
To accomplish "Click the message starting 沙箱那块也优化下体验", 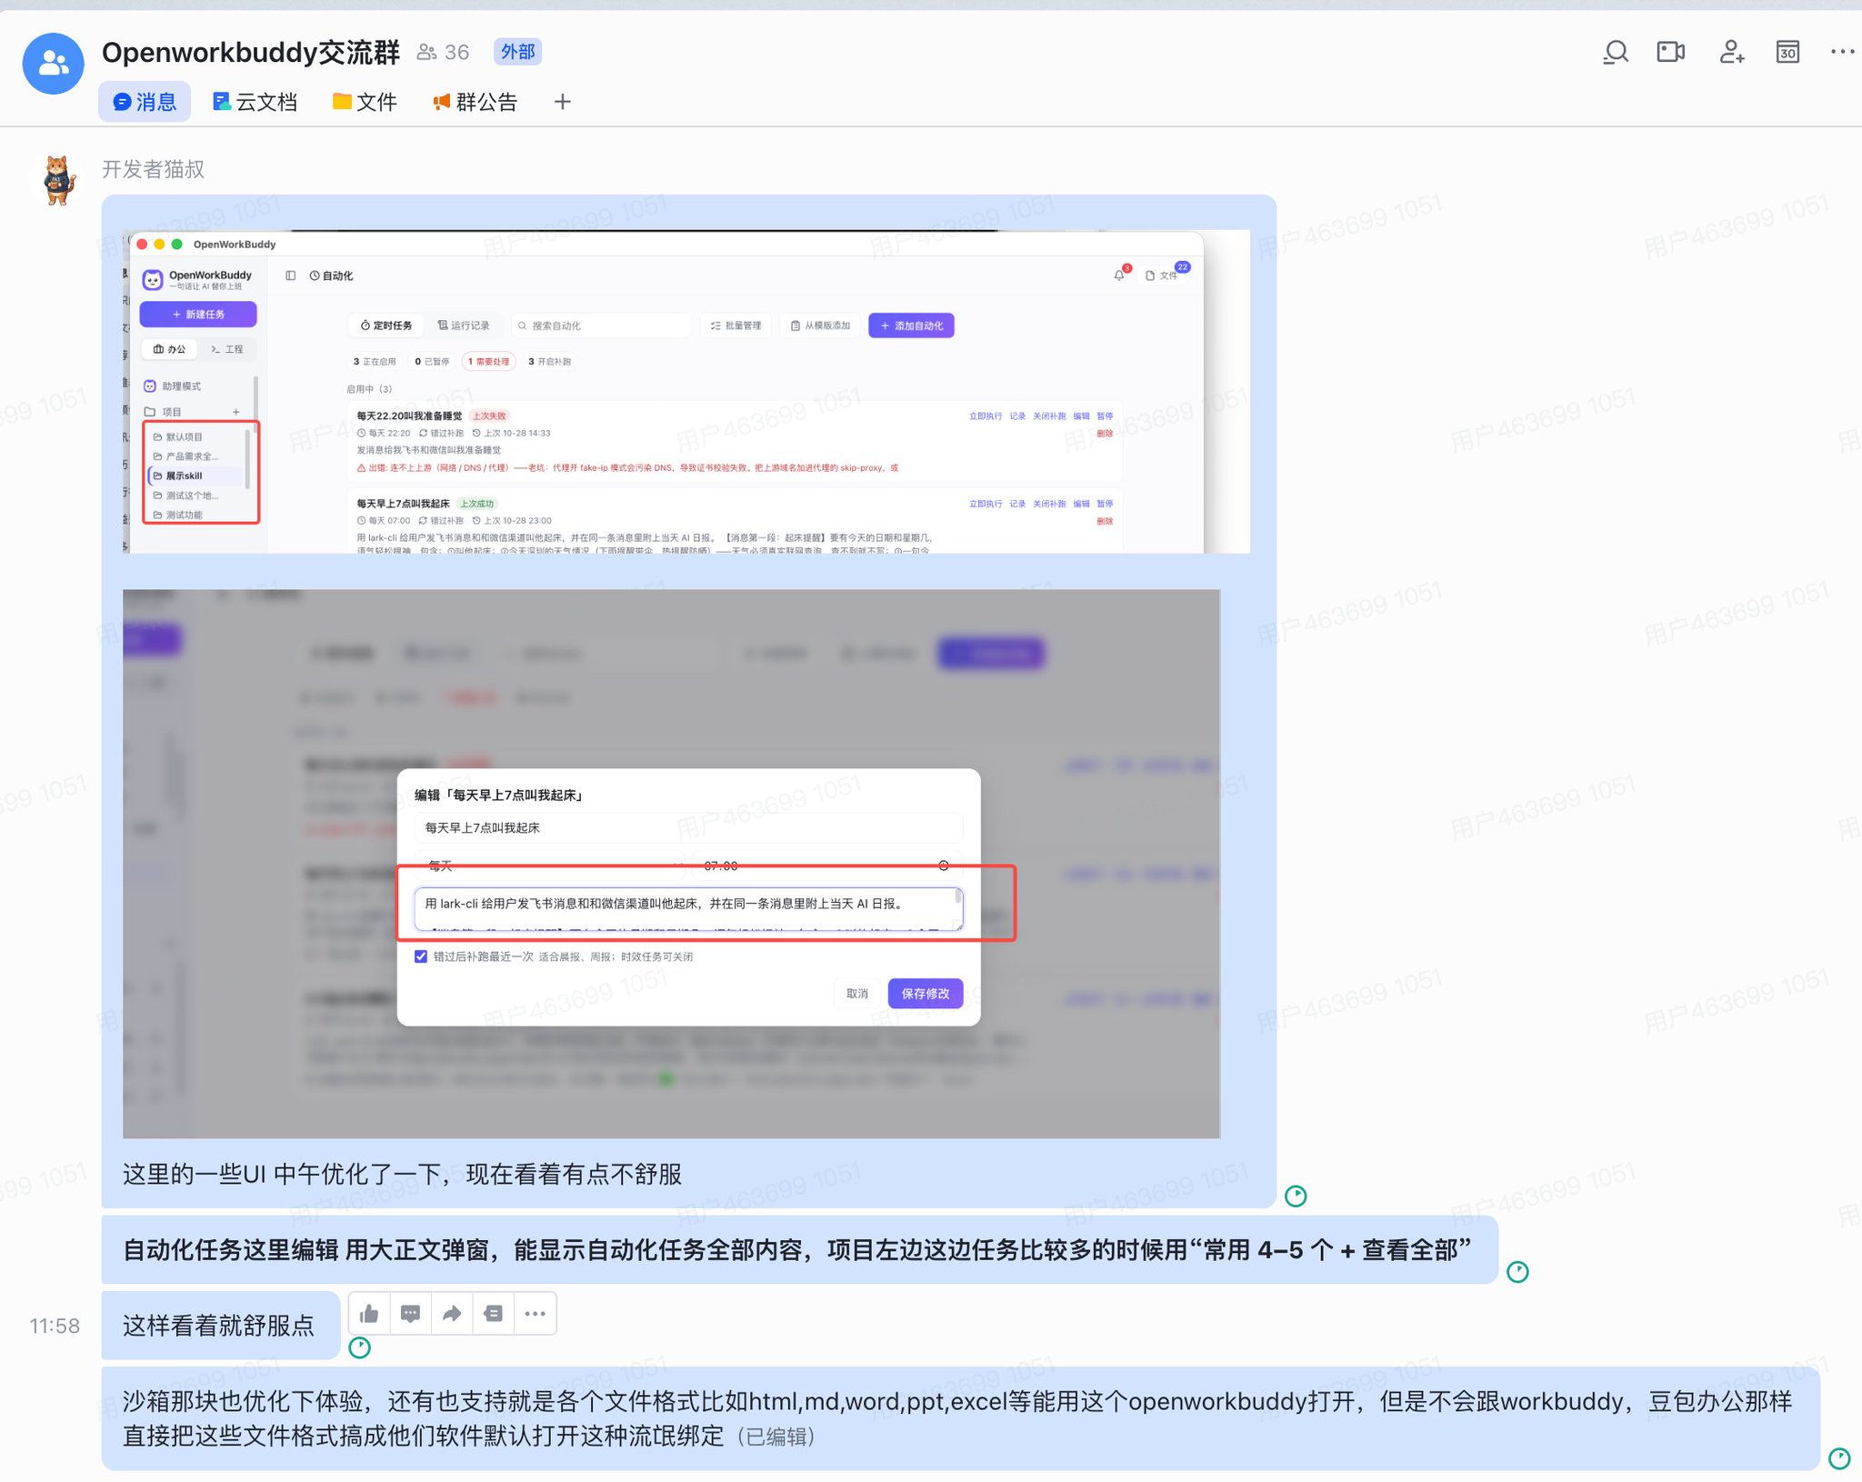I will [960, 1418].
